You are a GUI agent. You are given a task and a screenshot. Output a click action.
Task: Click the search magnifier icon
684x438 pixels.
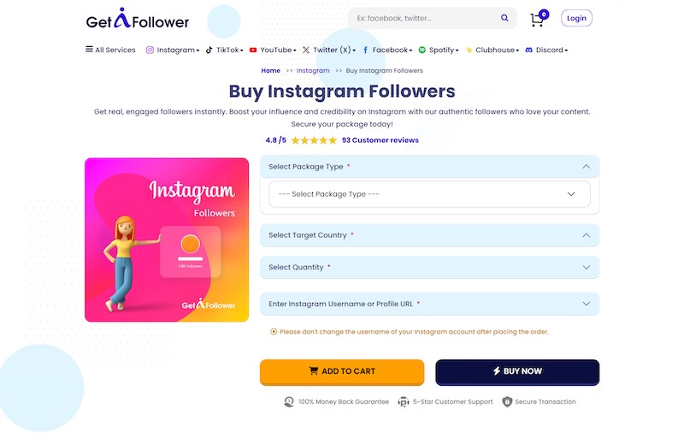tap(504, 18)
